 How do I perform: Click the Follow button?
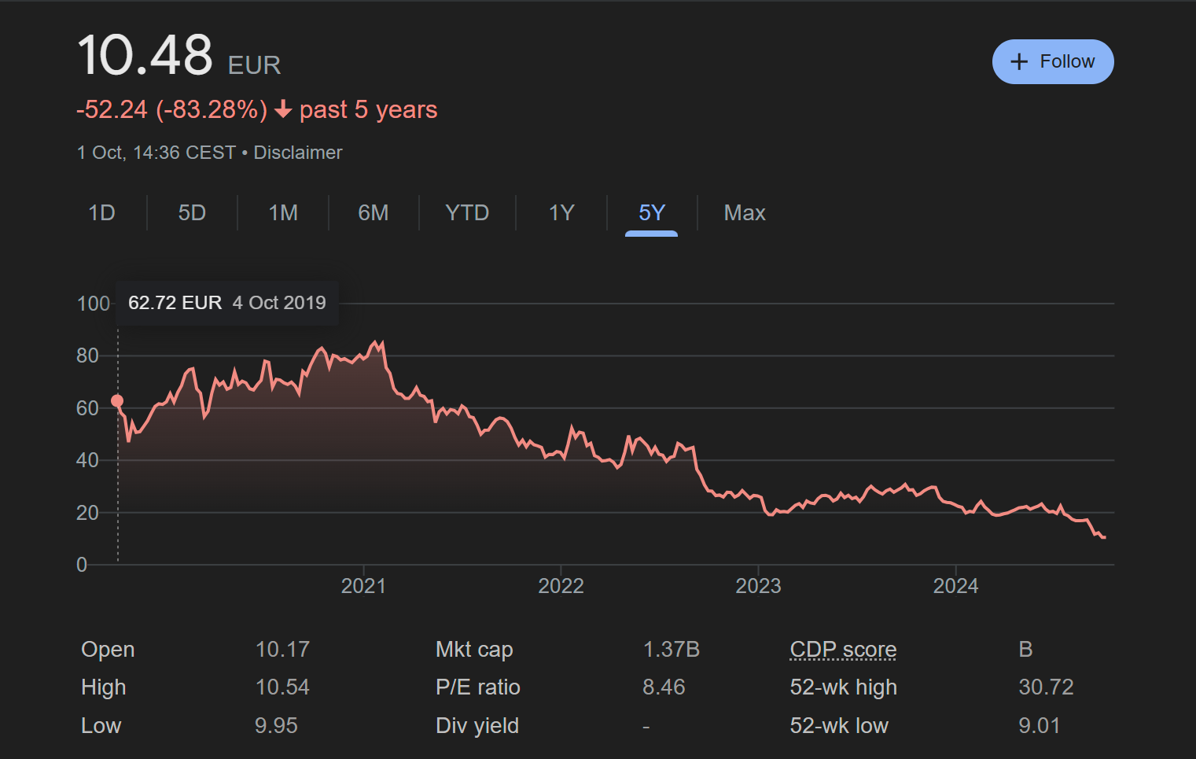click(1052, 61)
